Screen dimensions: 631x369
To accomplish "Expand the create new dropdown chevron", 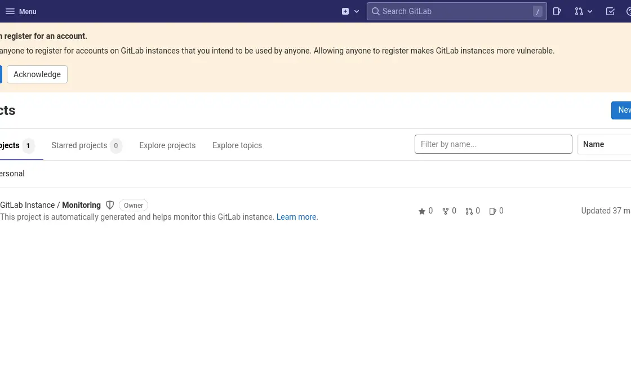I will click(x=357, y=11).
